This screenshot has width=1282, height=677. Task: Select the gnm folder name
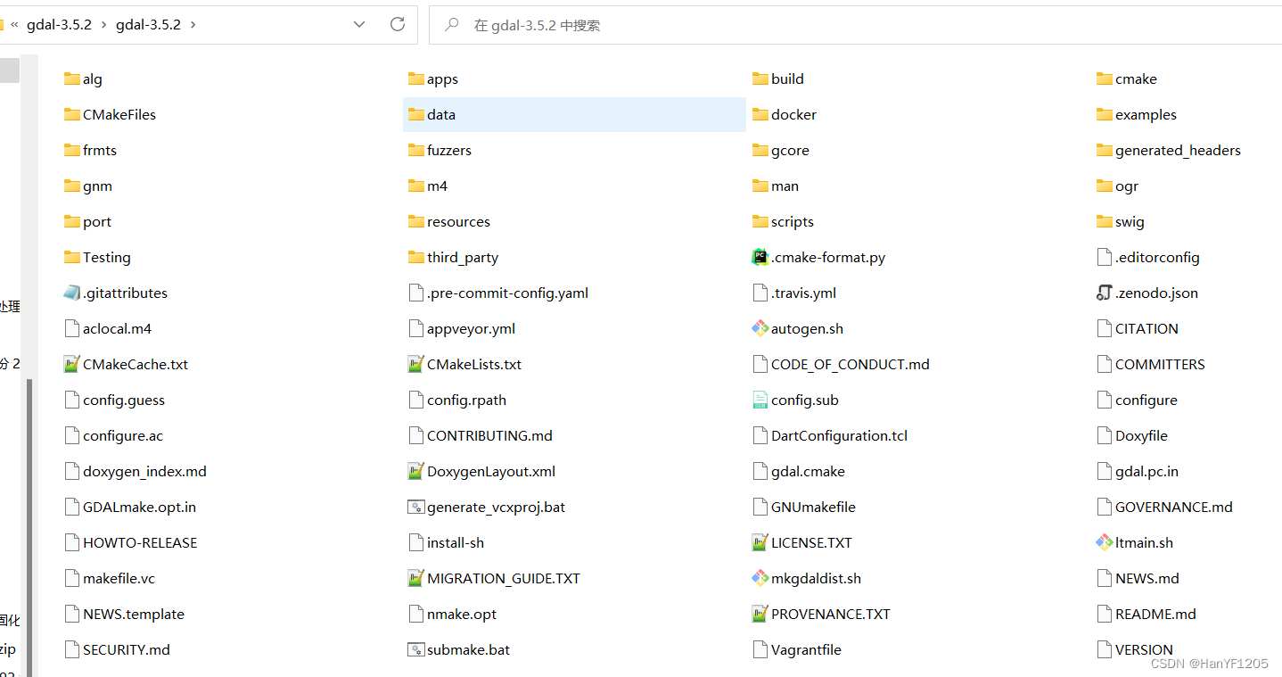[x=97, y=186]
